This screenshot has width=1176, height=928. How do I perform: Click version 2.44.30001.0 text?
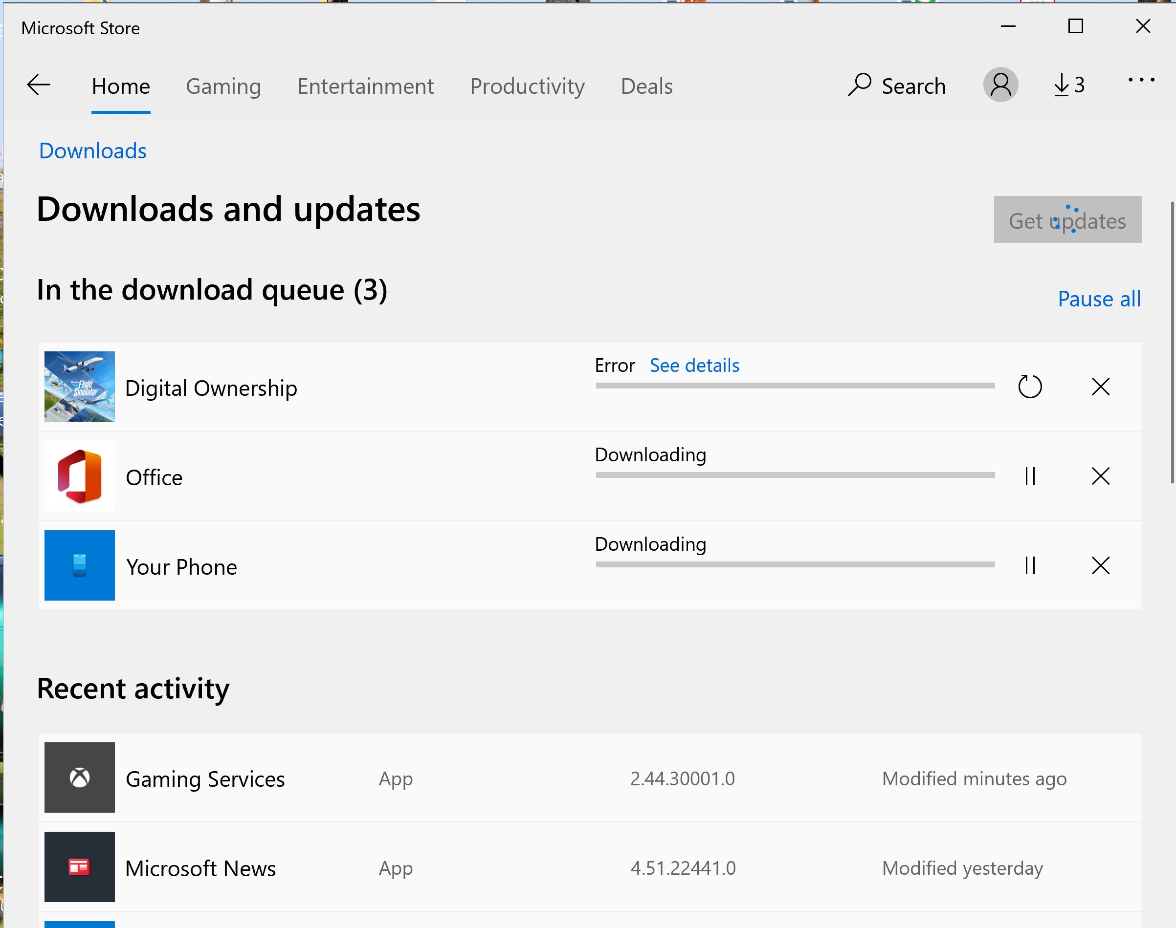coord(682,778)
